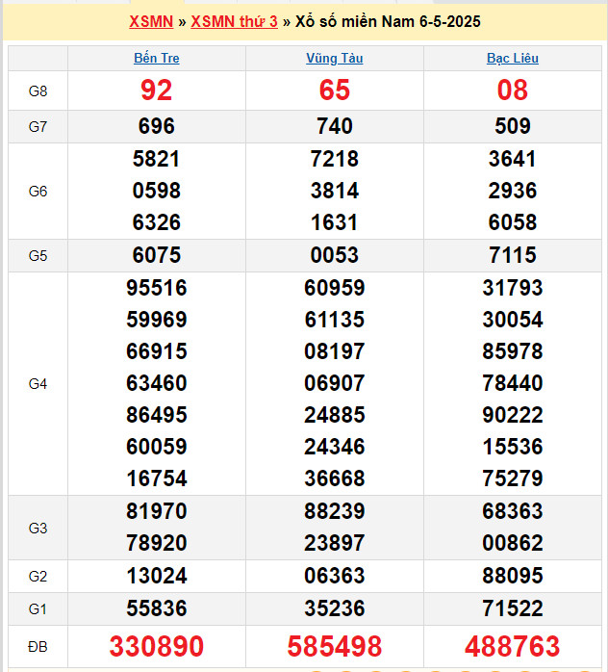Select G7 result 696

[157, 126]
